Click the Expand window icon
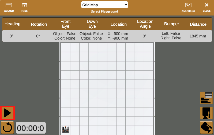 coord(9,7)
